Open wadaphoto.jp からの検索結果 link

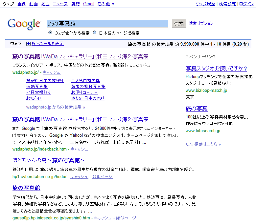(x=56, y=107)
